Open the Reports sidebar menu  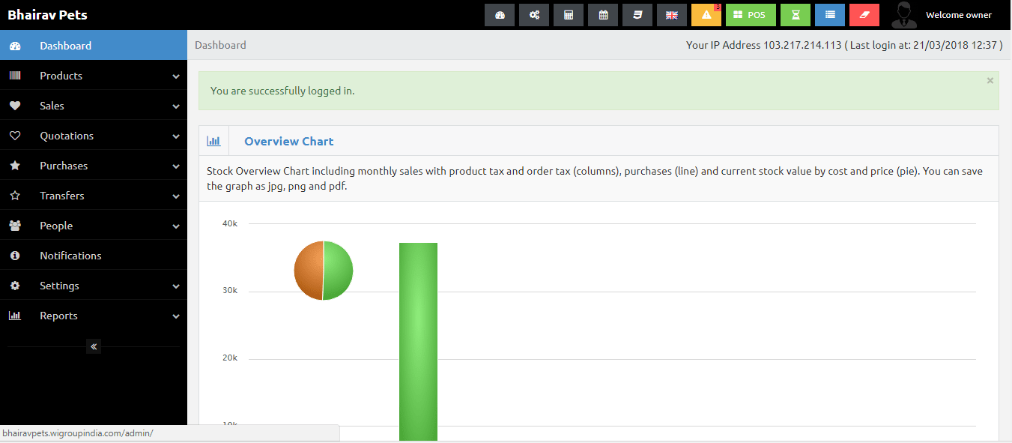coord(94,315)
